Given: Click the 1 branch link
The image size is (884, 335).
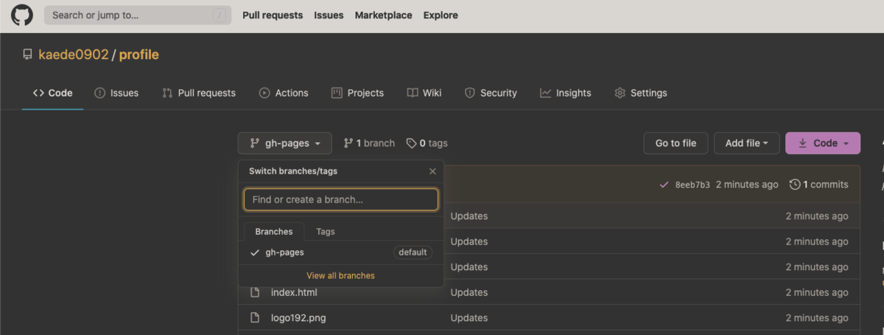Looking at the screenshot, I should [x=369, y=143].
